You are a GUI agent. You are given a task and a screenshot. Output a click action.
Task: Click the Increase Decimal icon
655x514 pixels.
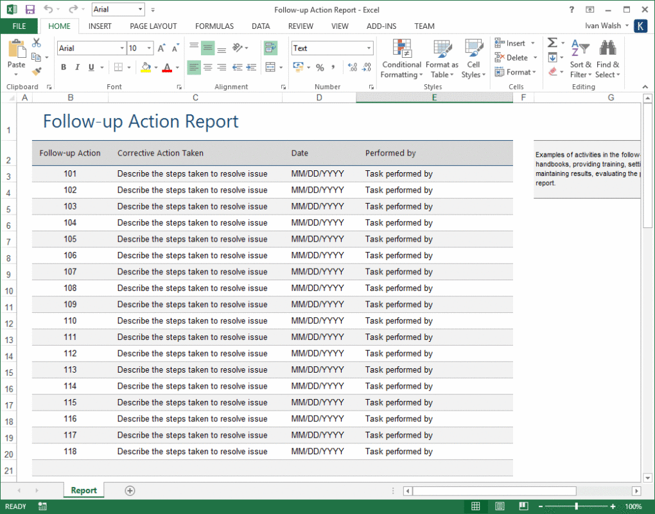[352, 66]
